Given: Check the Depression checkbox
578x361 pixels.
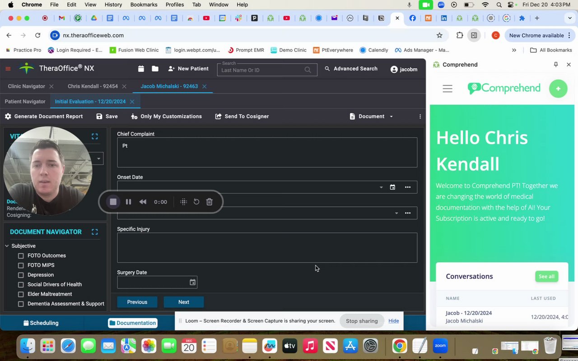Looking at the screenshot, I should [21, 275].
